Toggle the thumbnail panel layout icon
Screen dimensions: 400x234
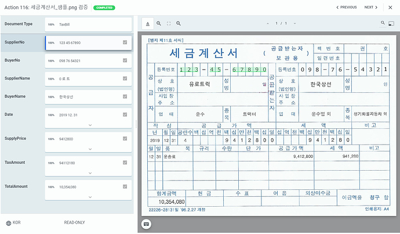point(391,23)
